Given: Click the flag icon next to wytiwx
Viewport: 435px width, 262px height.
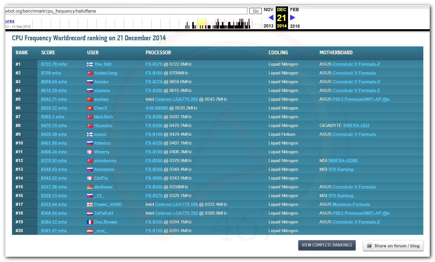Looking at the screenshot, I should [90, 99].
